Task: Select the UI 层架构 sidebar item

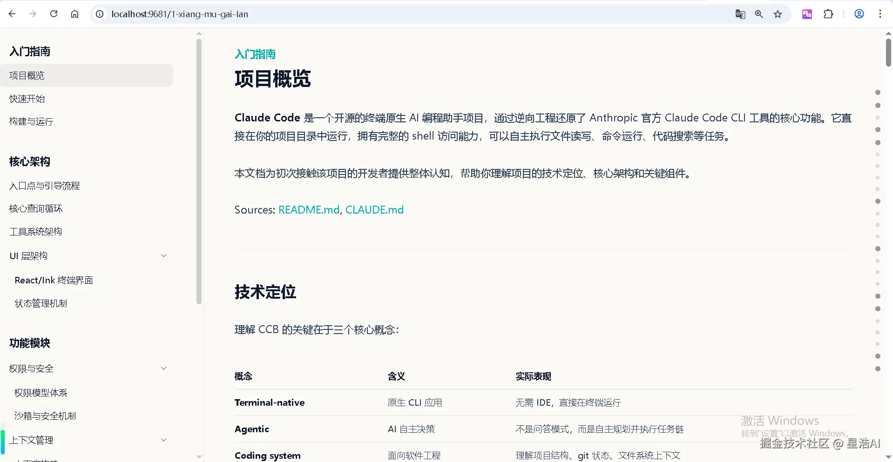Action: 28,256
